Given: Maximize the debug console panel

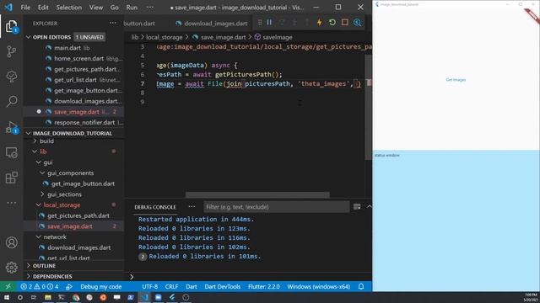Looking at the screenshot, I should click(x=369, y=206).
